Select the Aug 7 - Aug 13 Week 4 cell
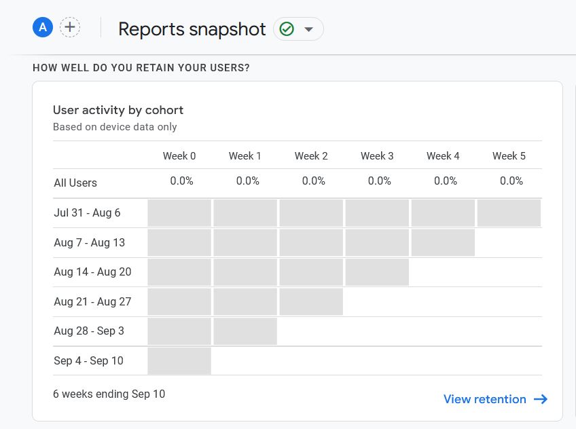The width and height of the screenshot is (576, 429). [443, 242]
